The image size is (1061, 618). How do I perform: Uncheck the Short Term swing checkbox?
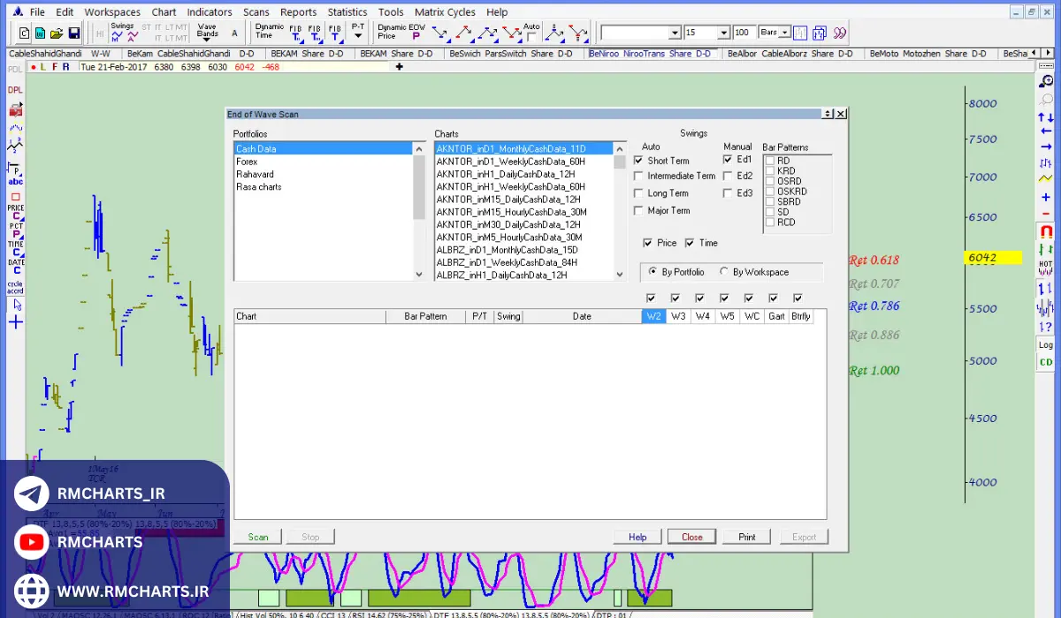[x=639, y=161]
